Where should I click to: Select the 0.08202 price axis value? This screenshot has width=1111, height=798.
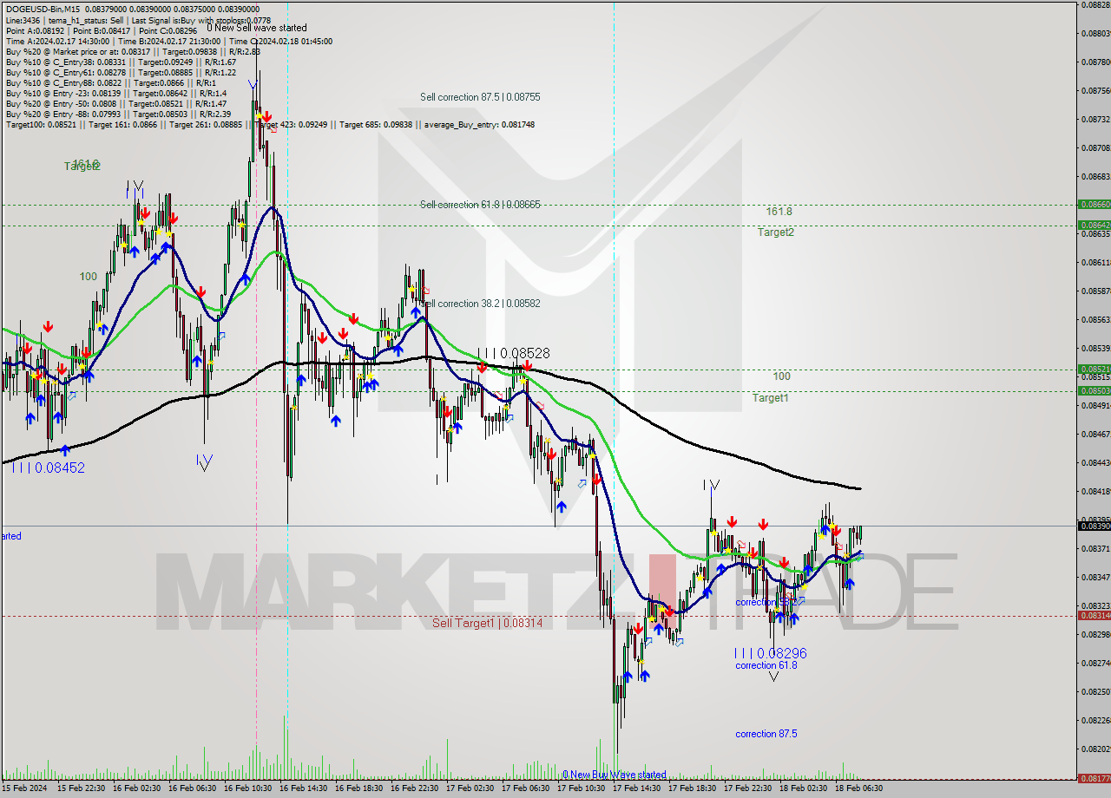[x=1095, y=749]
